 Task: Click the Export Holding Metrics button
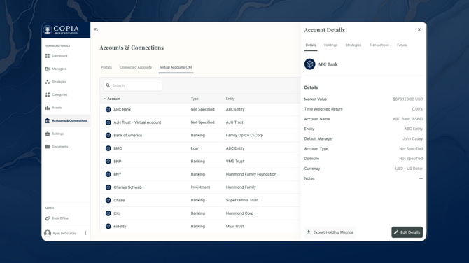[x=330, y=232]
